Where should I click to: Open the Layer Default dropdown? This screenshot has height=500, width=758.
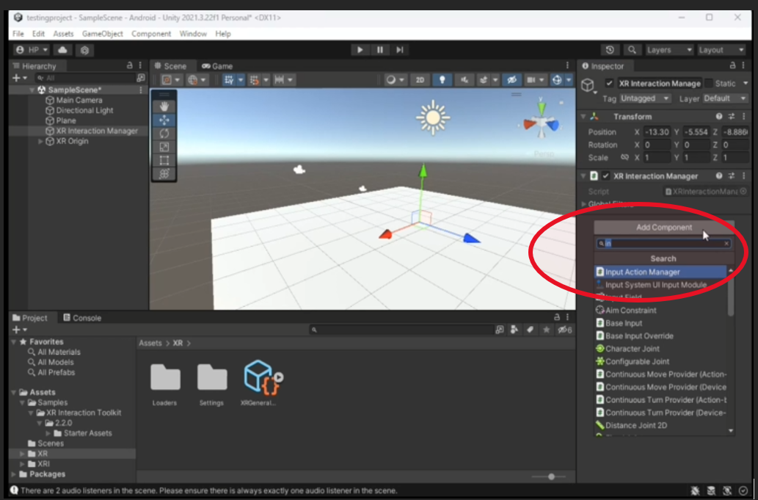coord(725,98)
